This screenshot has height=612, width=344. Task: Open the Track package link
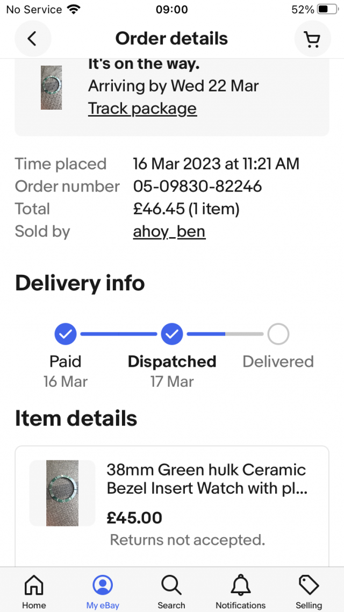click(142, 109)
